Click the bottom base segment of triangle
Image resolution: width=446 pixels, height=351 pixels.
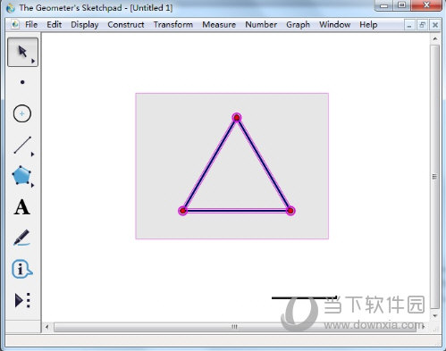pyautogui.click(x=237, y=211)
